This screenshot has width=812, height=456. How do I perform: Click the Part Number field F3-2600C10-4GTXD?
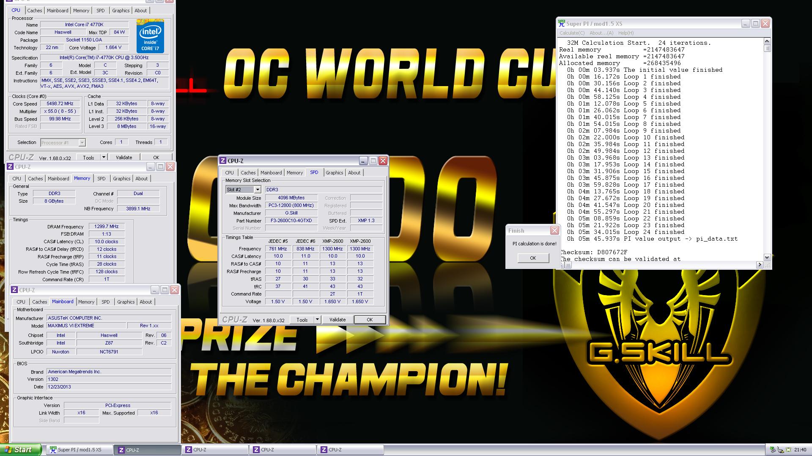(x=291, y=221)
